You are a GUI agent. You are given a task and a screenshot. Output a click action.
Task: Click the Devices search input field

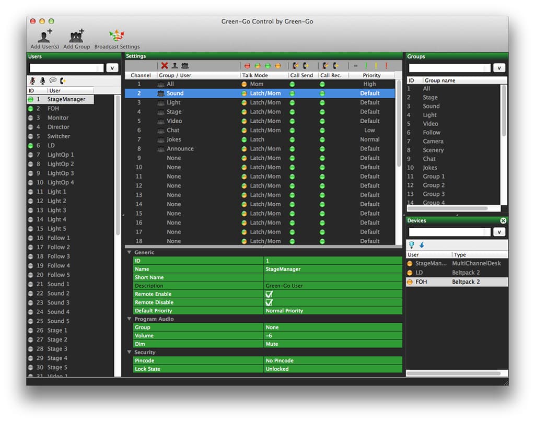click(450, 232)
